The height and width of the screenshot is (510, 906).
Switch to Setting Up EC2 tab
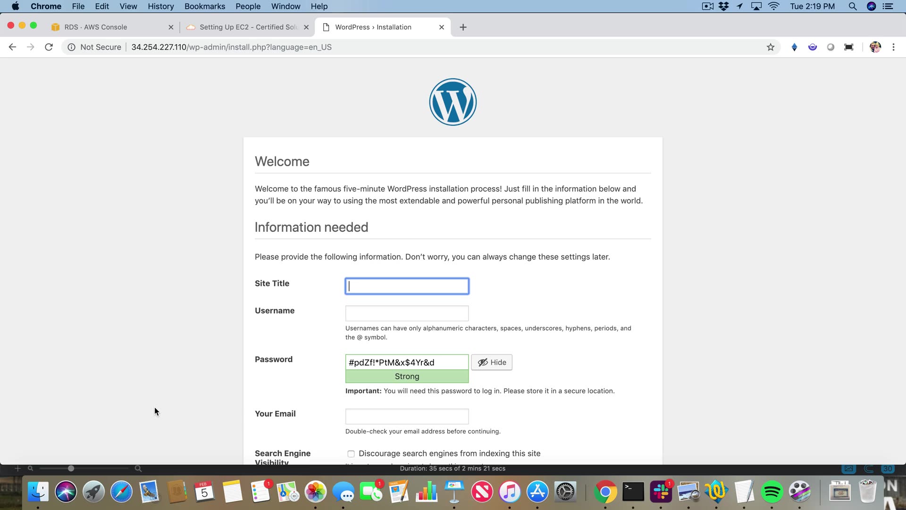tap(248, 27)
